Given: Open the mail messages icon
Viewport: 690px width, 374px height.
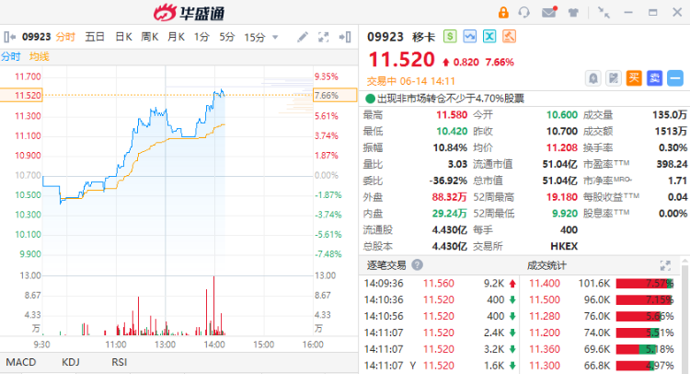Looking at the screenshot, I should (549, 12).
